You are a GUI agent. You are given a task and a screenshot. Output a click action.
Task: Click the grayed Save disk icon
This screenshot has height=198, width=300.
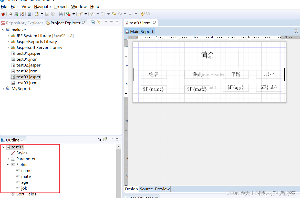[47, 14]
